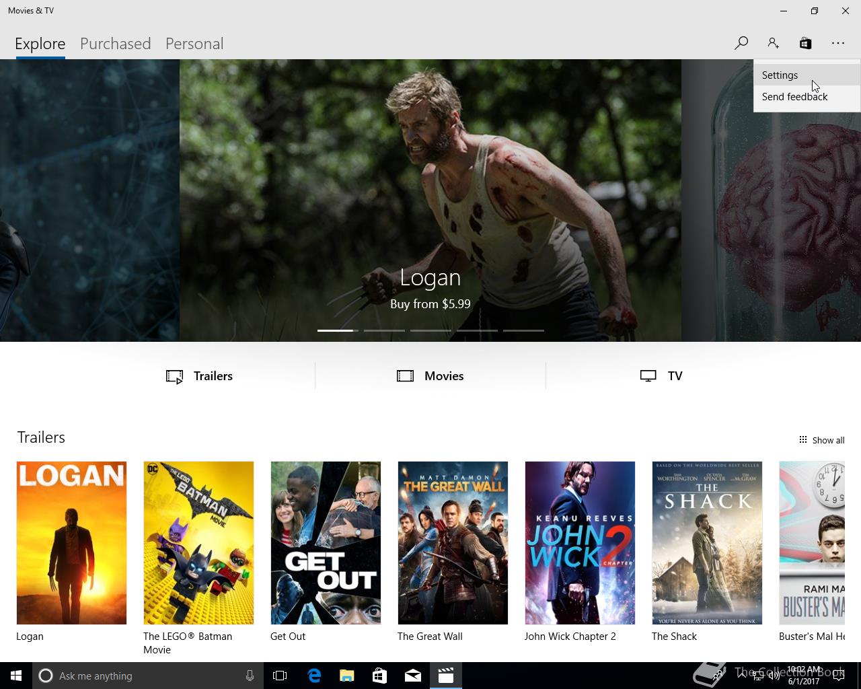Open The Great Wall poster

[453, 543]
